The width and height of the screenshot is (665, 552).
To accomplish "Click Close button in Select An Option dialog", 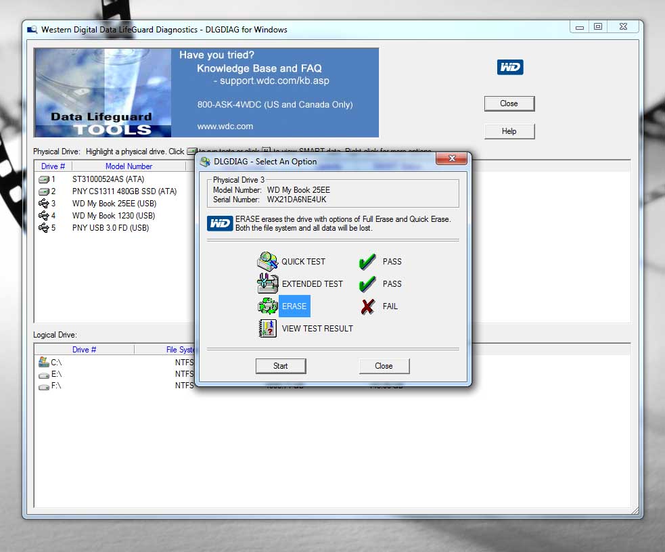I will [384, 366].
